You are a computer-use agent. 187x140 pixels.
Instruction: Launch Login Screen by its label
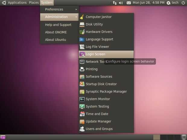click(x=96, y=54)
